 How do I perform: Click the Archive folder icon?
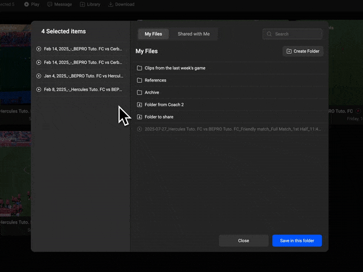(x=139, y=92)
